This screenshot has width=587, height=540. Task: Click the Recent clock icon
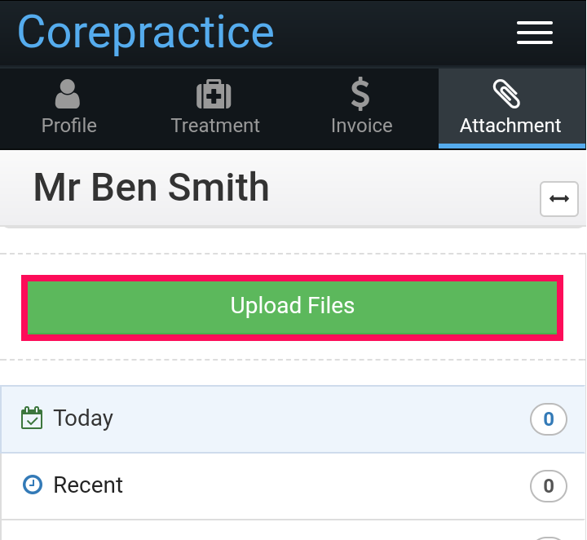[33, 485]
